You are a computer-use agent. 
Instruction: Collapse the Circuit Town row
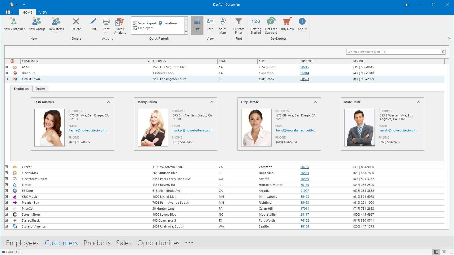click(x=6, y=79)
